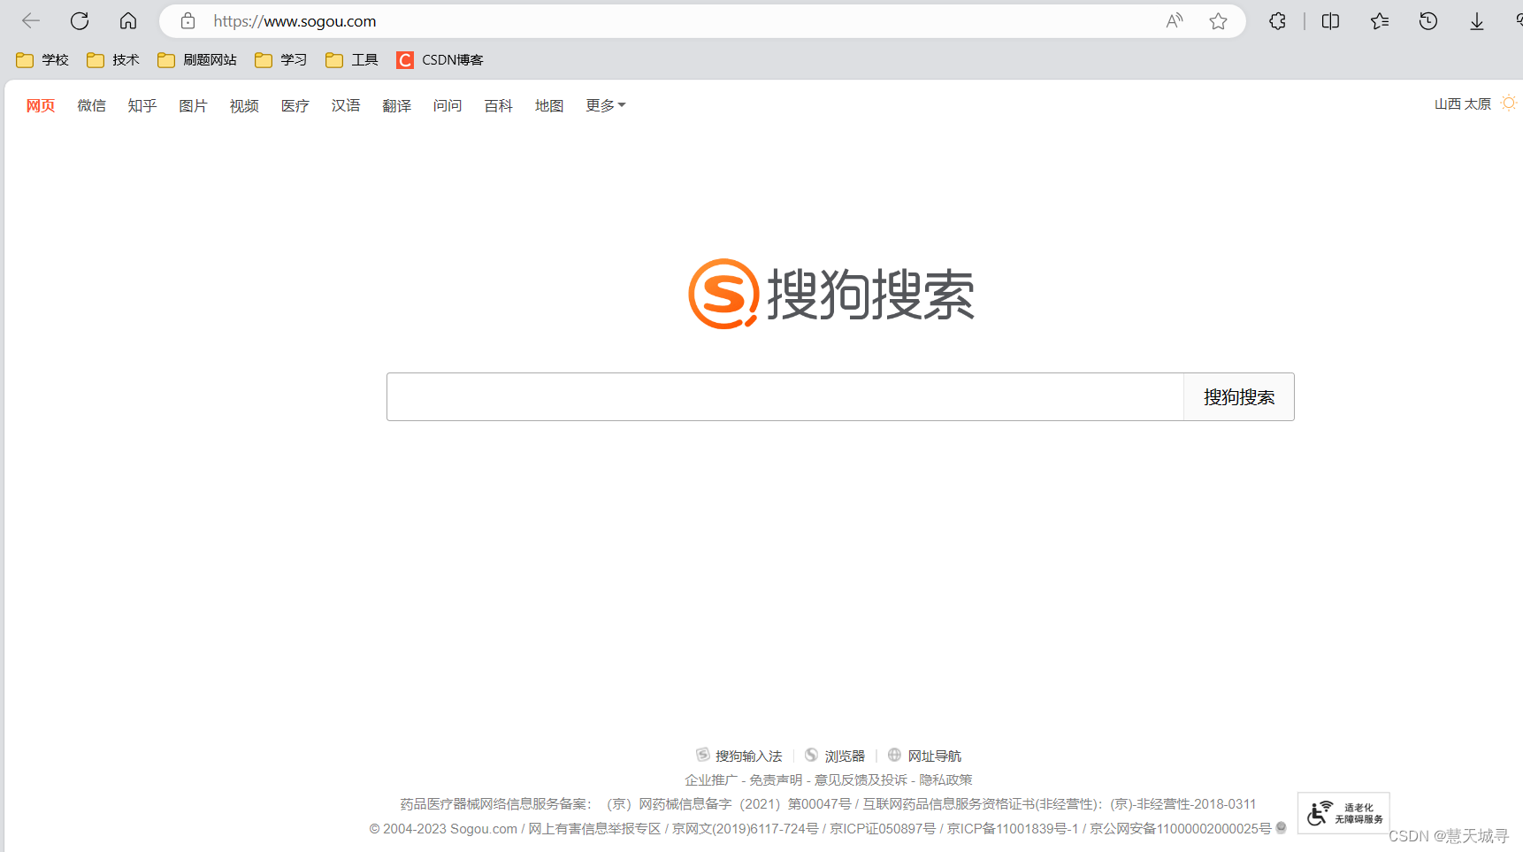Switch to the 翻译 search tab
The image size is (1523, 852).
tap(397, 105)
